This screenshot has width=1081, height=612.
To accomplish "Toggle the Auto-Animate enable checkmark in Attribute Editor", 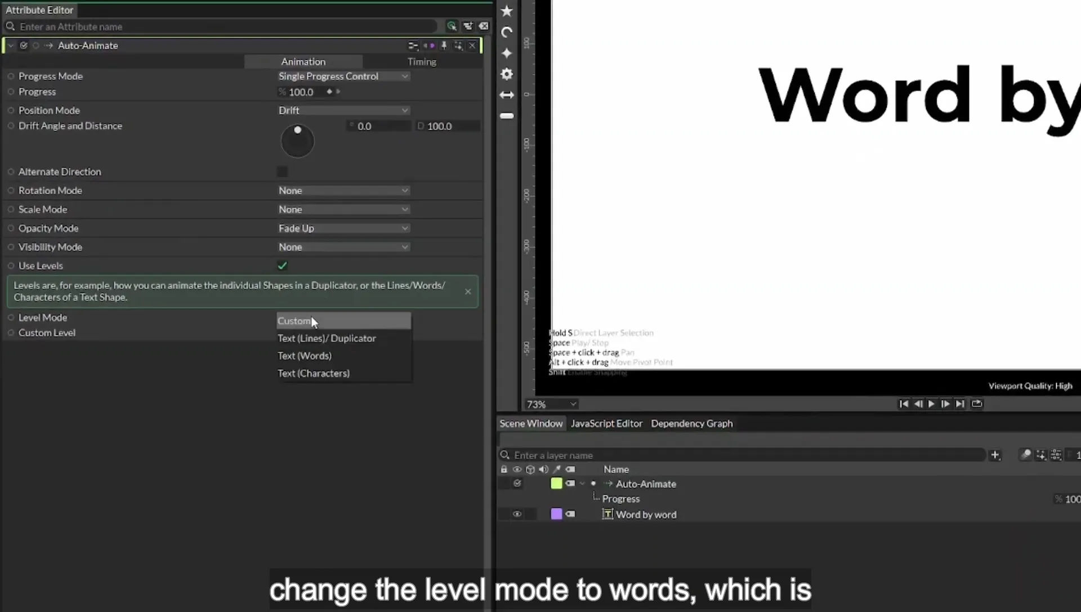I will [x=24, y=46].
